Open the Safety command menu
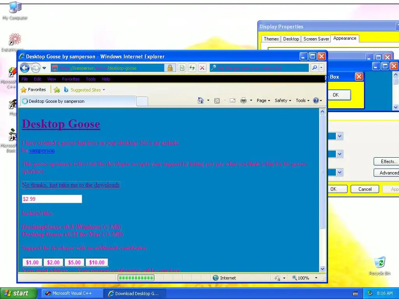Image resolution: width=399 pixels, height=299 pixels. pyautogui.click(x=283, y=100)
